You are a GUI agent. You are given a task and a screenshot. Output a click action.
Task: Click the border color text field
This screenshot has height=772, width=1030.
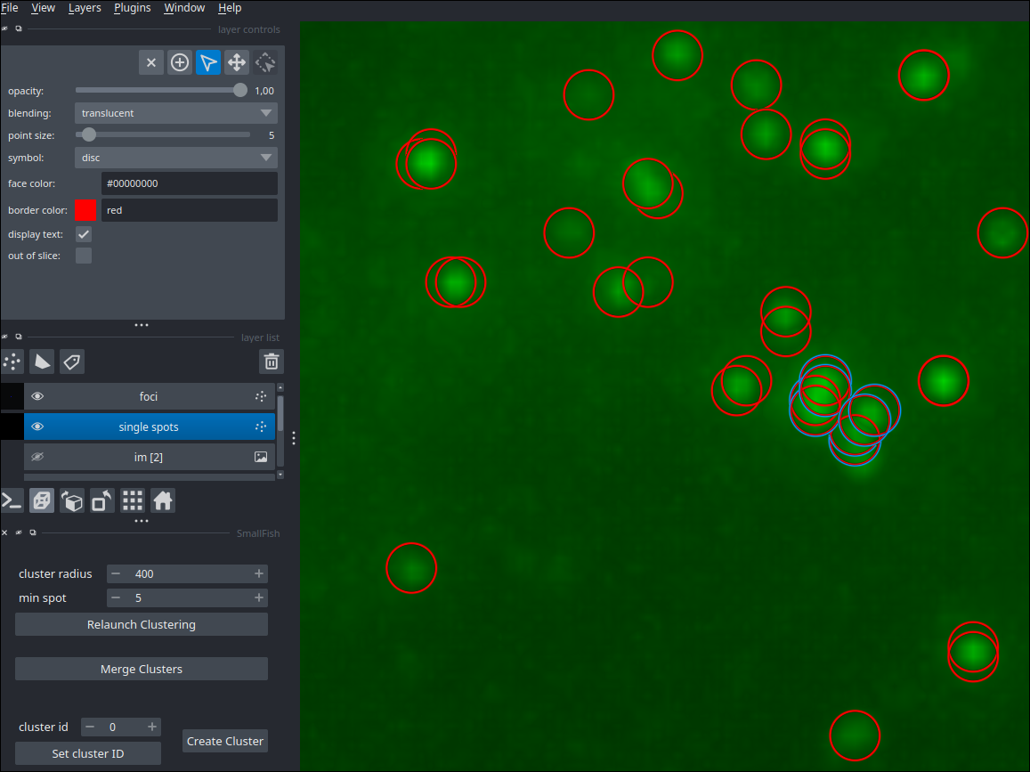click(190, 210)
